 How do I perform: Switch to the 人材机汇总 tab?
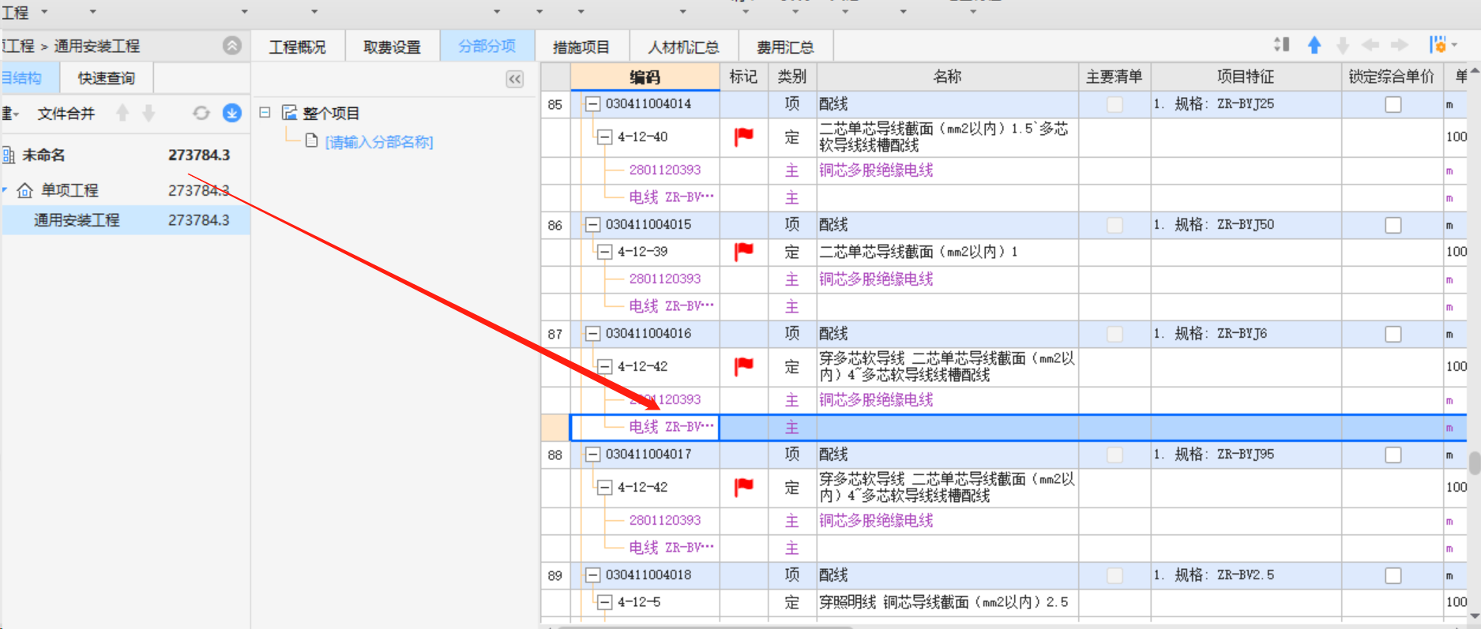coord(684,47)
